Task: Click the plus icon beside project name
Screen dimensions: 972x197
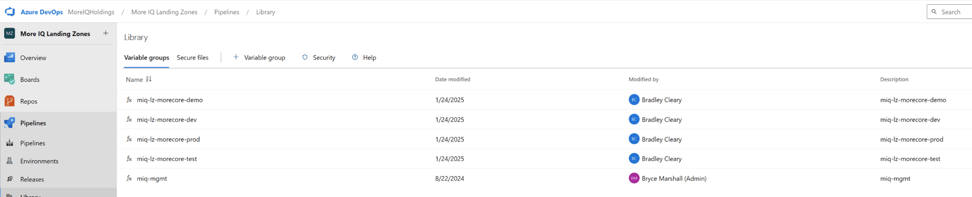Action: tap(105, 33)
